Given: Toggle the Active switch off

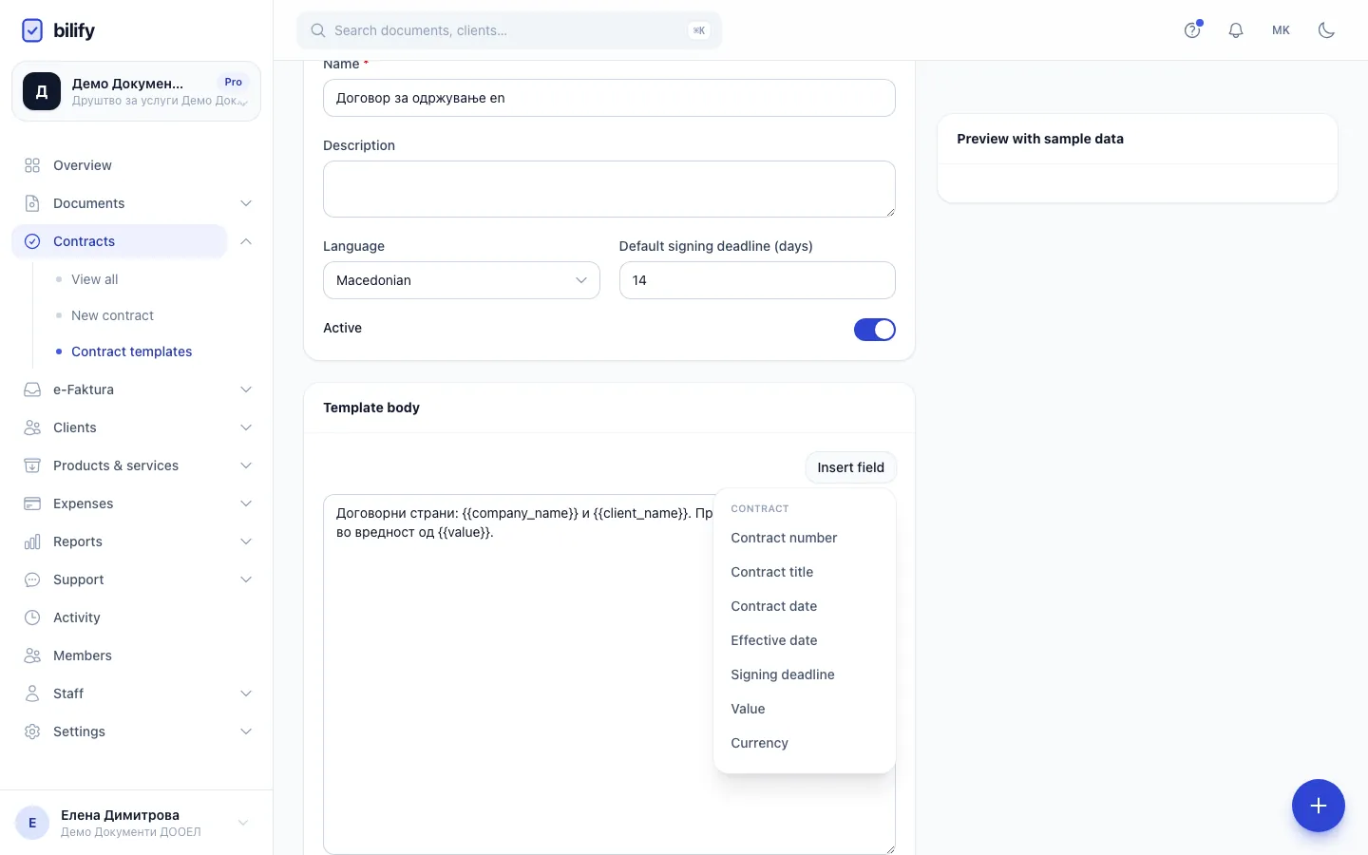Looking at the screenshot, I should pos(875,330).
